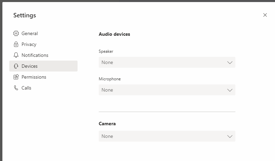
Task: Click the Permissions apps icon
Action: (x=16, y=77)
